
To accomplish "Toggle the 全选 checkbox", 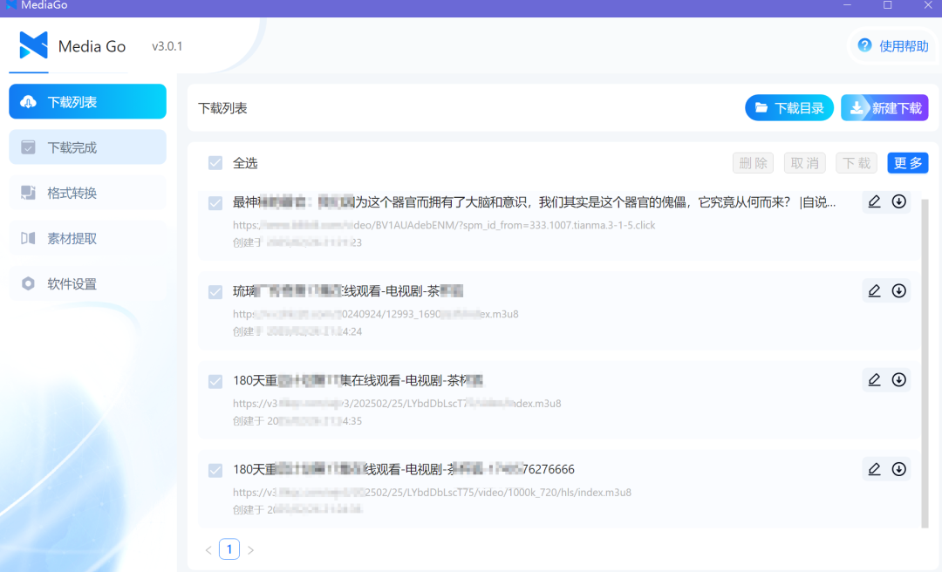I will [x=215, y=163].
